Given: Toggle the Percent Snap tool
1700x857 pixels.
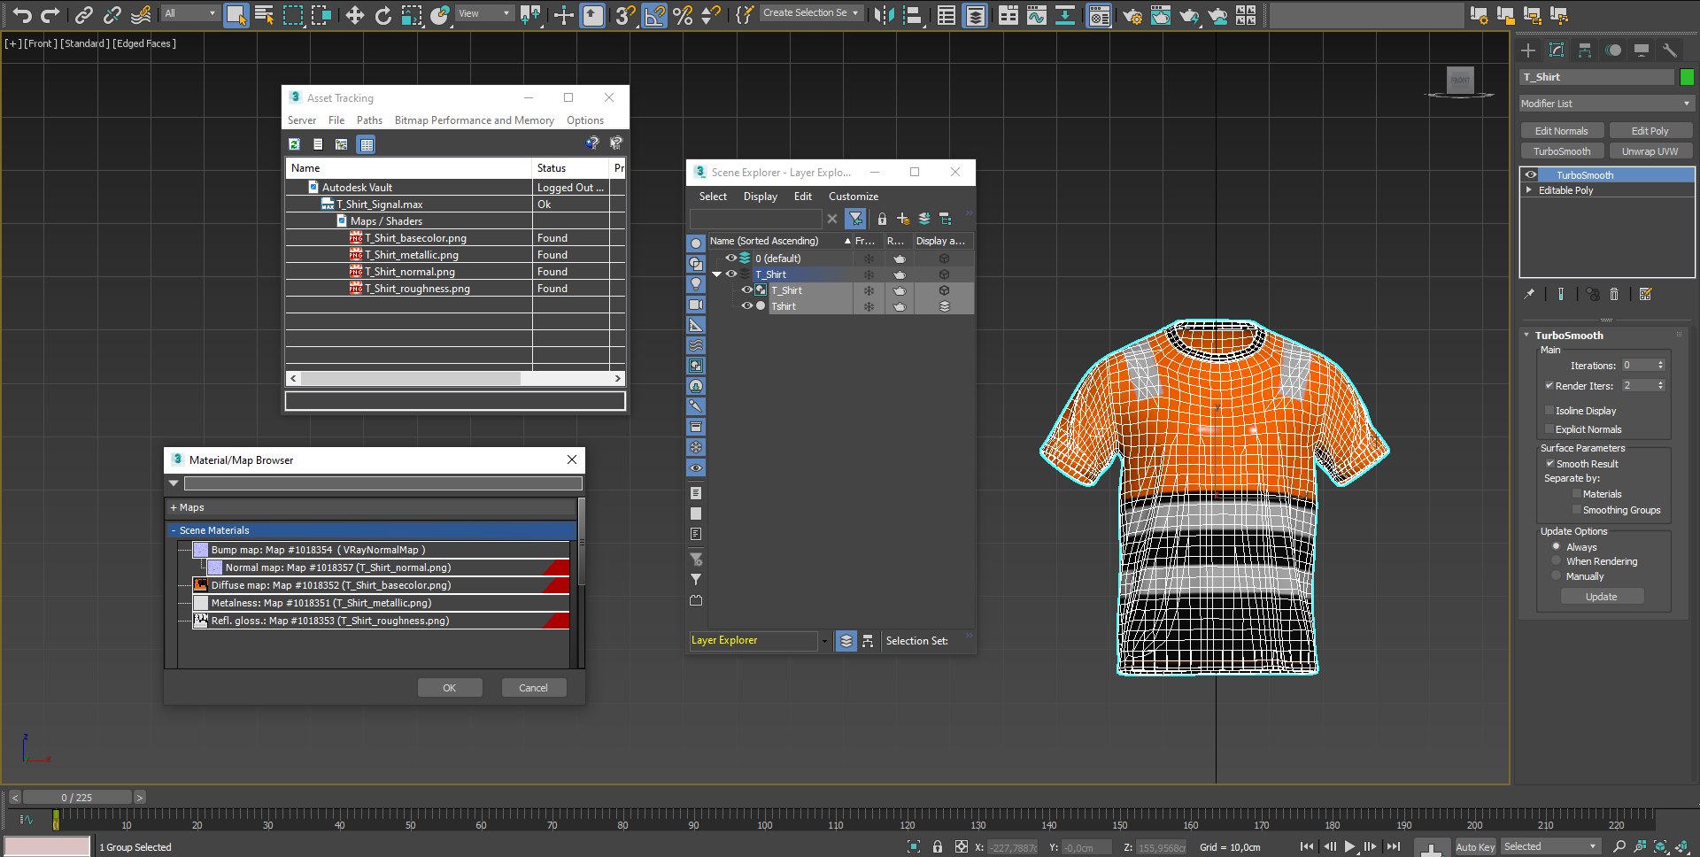Looking at the screenshot, I should [683, 14].
